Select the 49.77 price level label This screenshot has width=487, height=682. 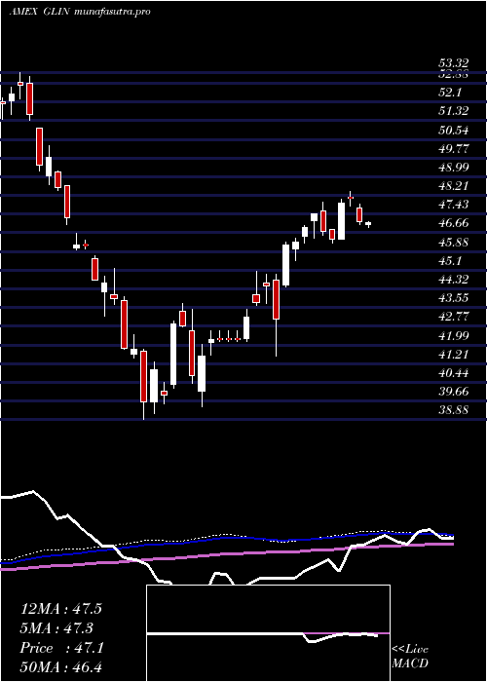click(x=453, y=148)
